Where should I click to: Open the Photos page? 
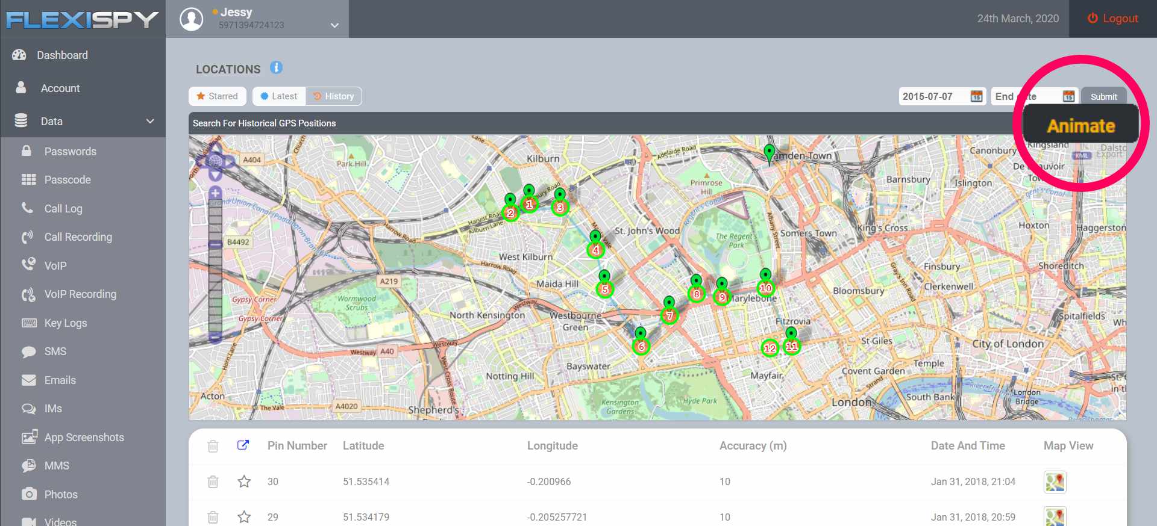coord(61,494)
